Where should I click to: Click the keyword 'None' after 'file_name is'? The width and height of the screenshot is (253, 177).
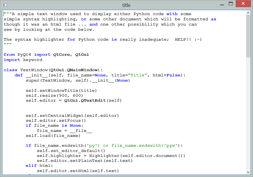pos(75,125)
